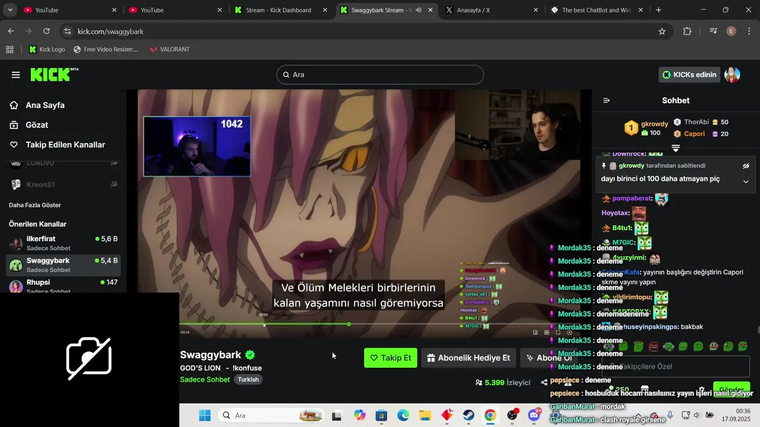The image size is (760, 427).
Task: Open Steam from the taskbar
Action: click(x=468, y=416)
